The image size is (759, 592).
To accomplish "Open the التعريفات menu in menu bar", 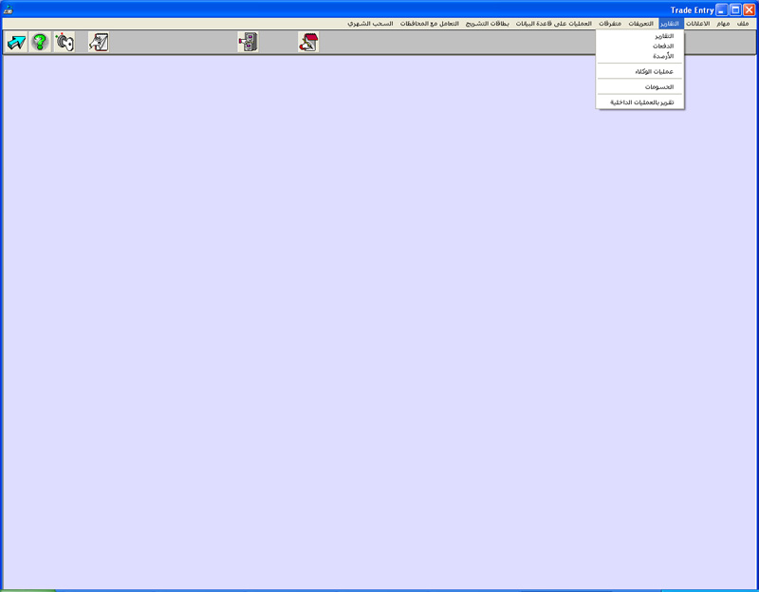I will (x=640, y=23).
